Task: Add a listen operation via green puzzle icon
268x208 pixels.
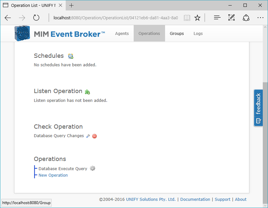Action: (87, 92)
